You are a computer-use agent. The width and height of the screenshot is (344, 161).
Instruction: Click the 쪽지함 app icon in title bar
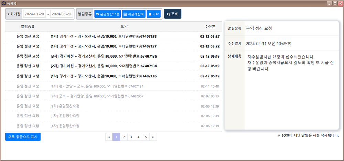tap(3, 3)
